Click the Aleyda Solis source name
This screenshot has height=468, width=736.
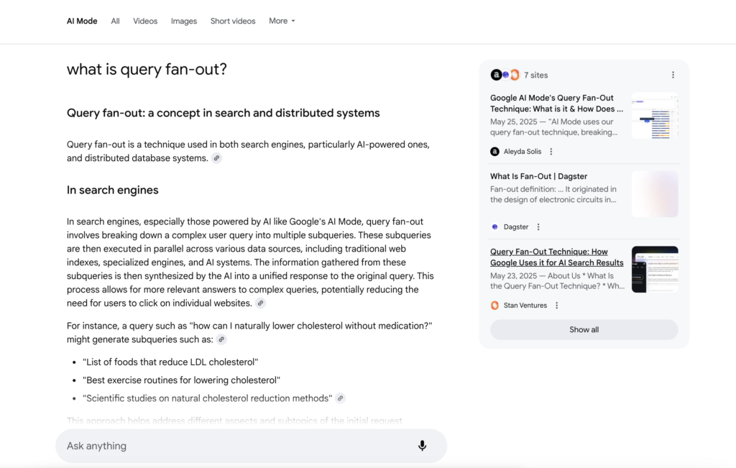523,152
